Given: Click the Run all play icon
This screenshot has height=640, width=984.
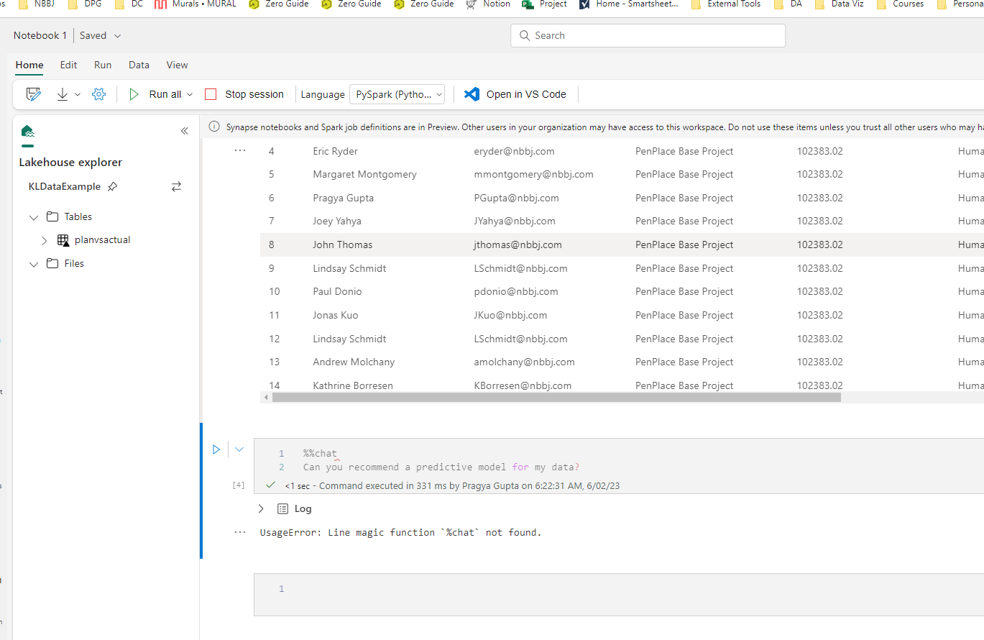Looking at the screenshot, I should point(134,94).
